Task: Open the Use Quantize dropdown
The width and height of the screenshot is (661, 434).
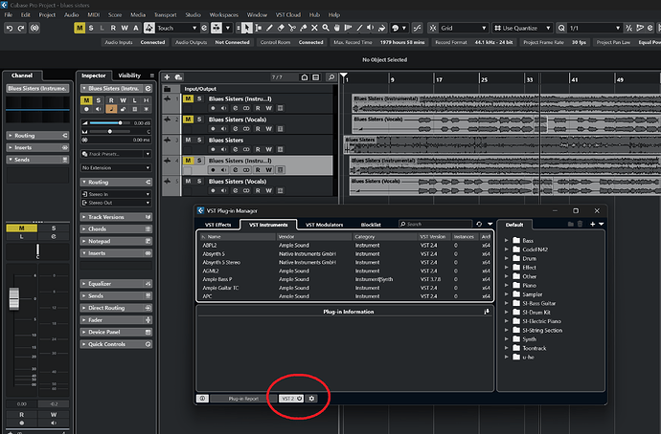Action: click(522, 28)
